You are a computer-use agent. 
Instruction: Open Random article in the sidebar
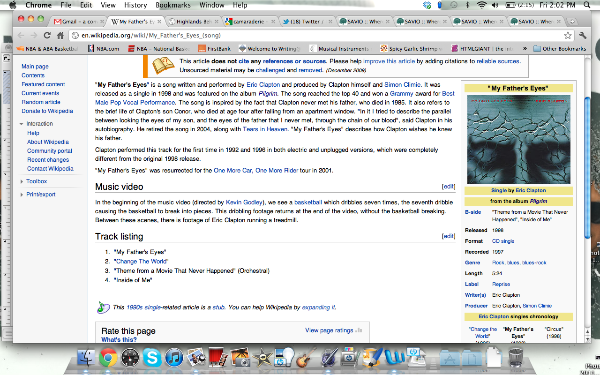click(41, 102)
